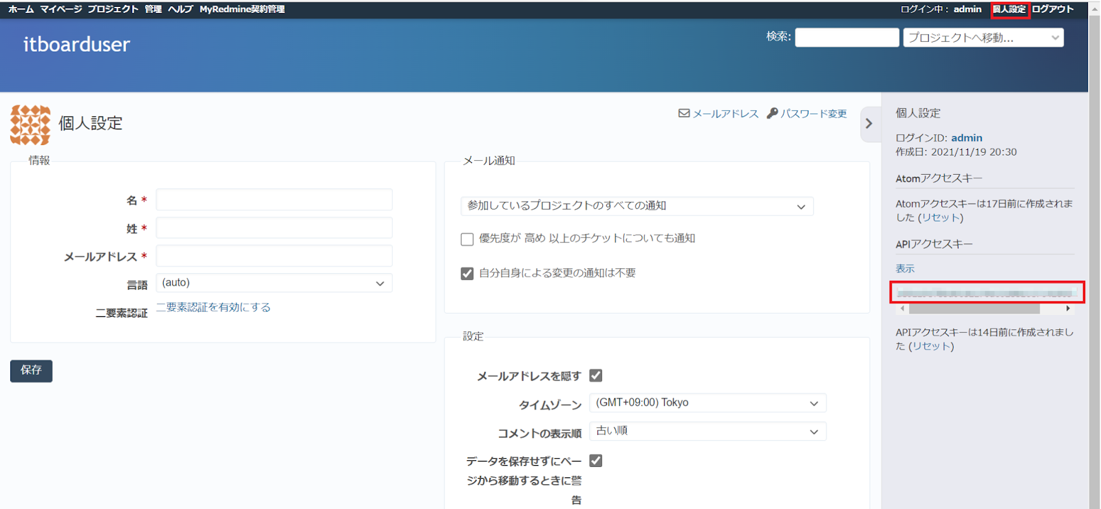Open the 言語 (auto) dropdown
Screen dimensions: 1101x509
274,283
